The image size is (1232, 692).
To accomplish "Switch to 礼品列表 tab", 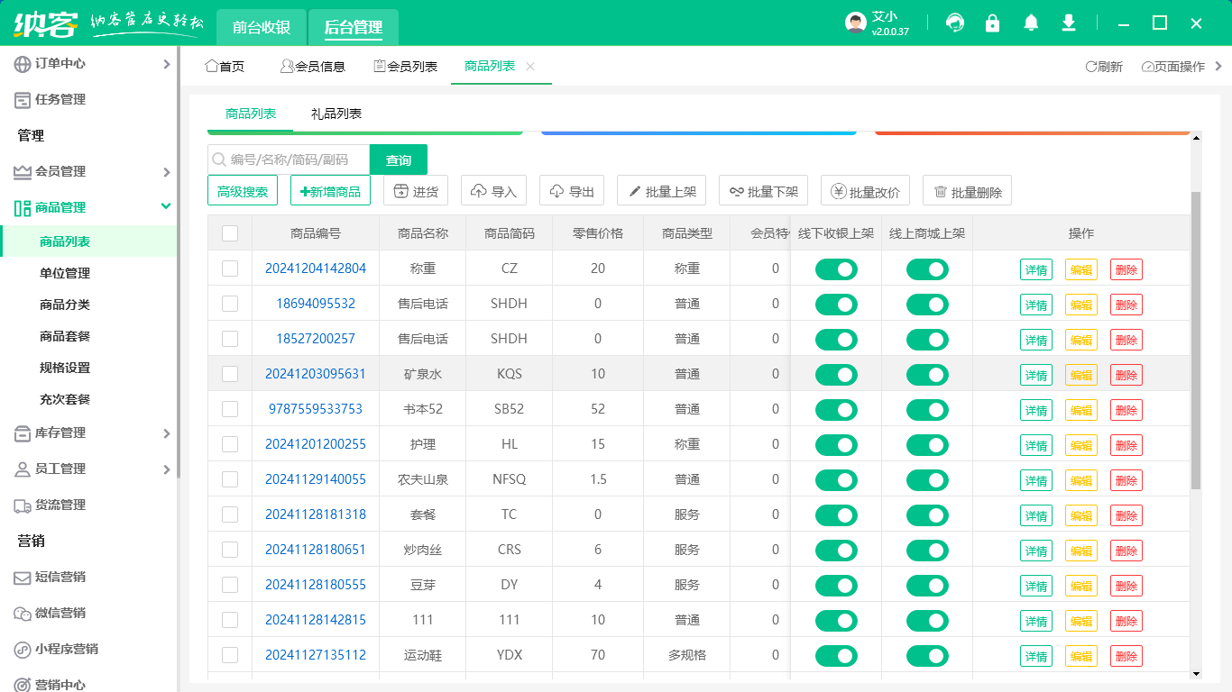I will point(336,114).
